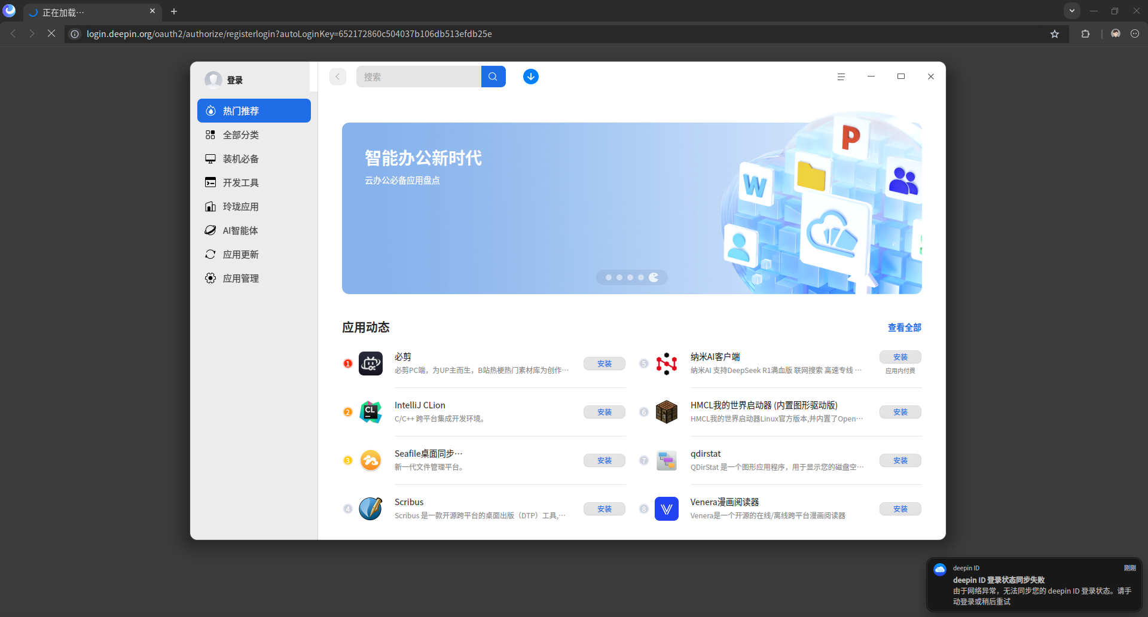Open 应用更新 updates page
1148x617 pixels.
coord(254,254)
